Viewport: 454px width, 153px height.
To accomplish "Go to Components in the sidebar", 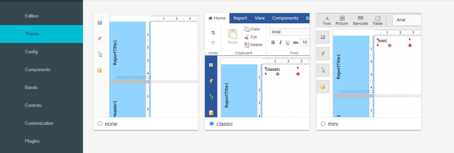I will tap(38, 70).
